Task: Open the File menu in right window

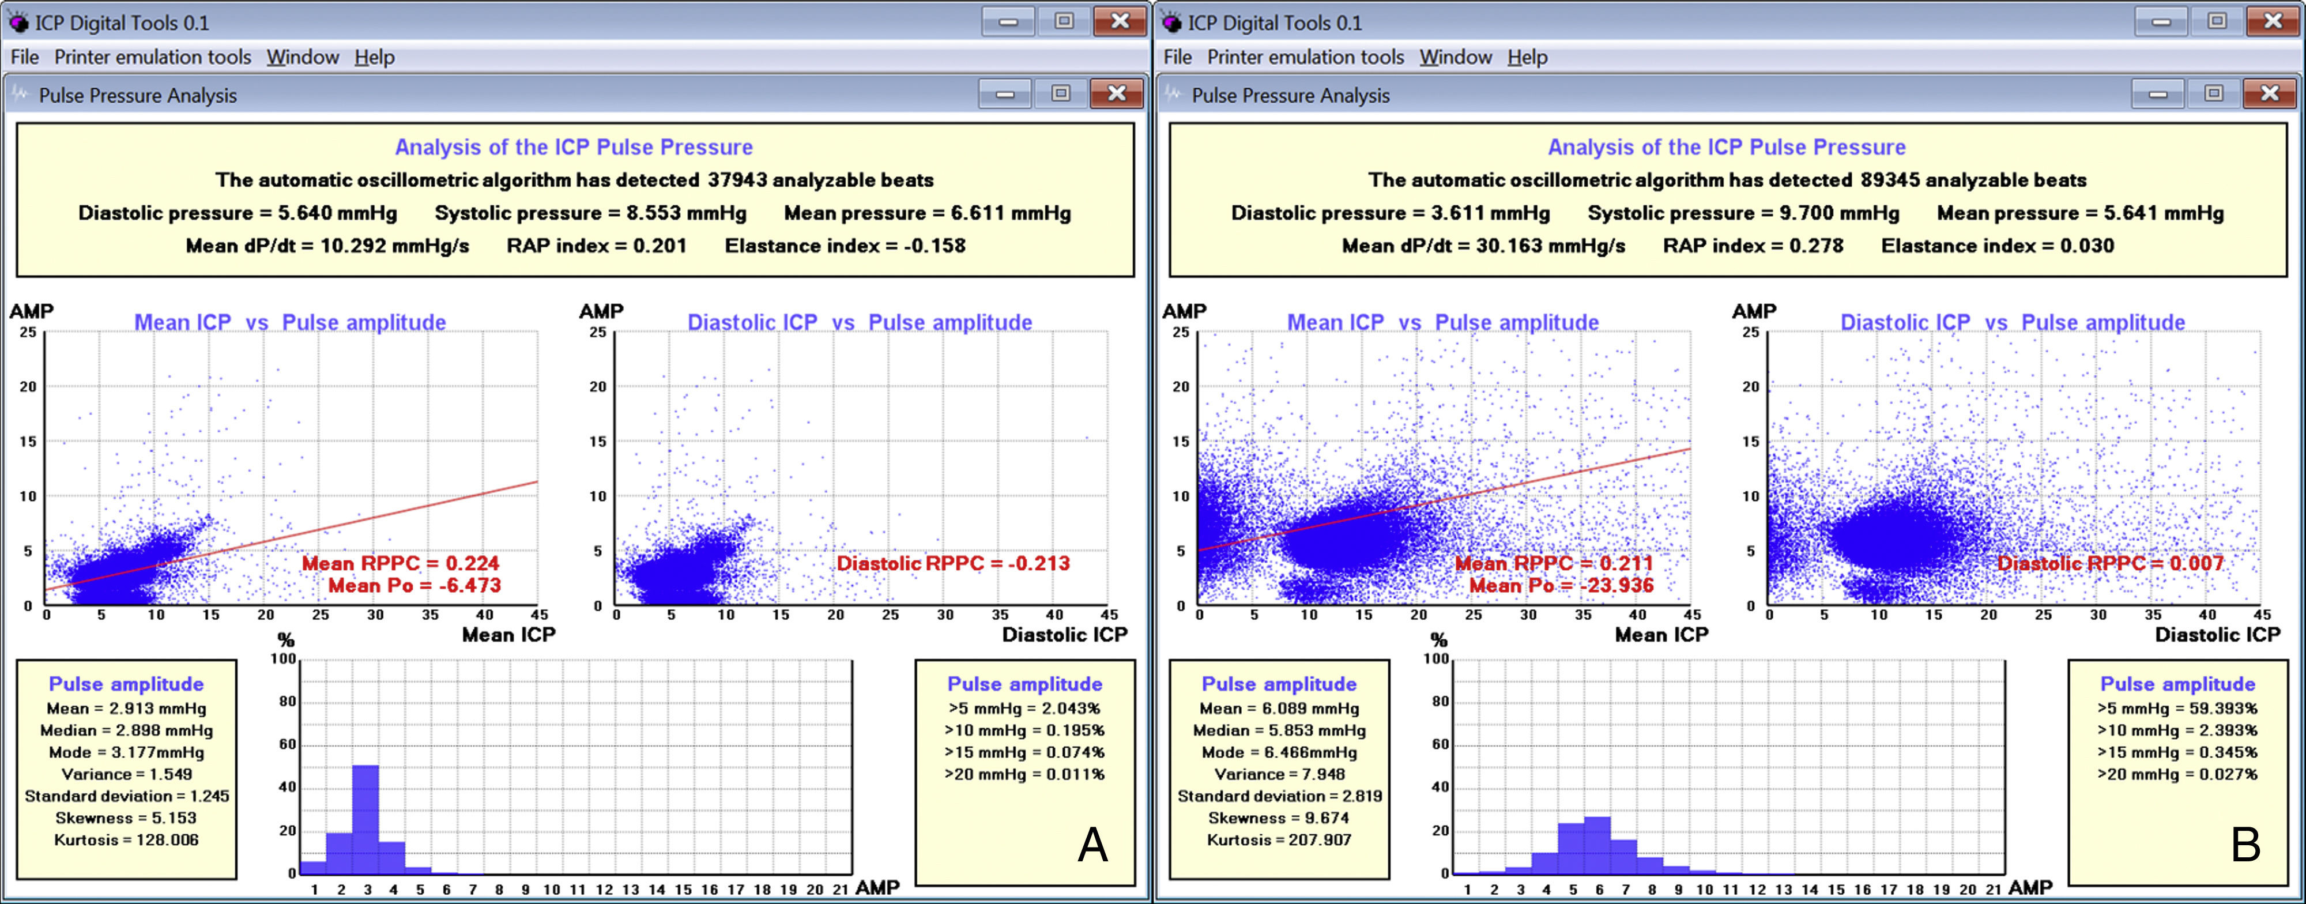Action: [x=1177, y=57]
